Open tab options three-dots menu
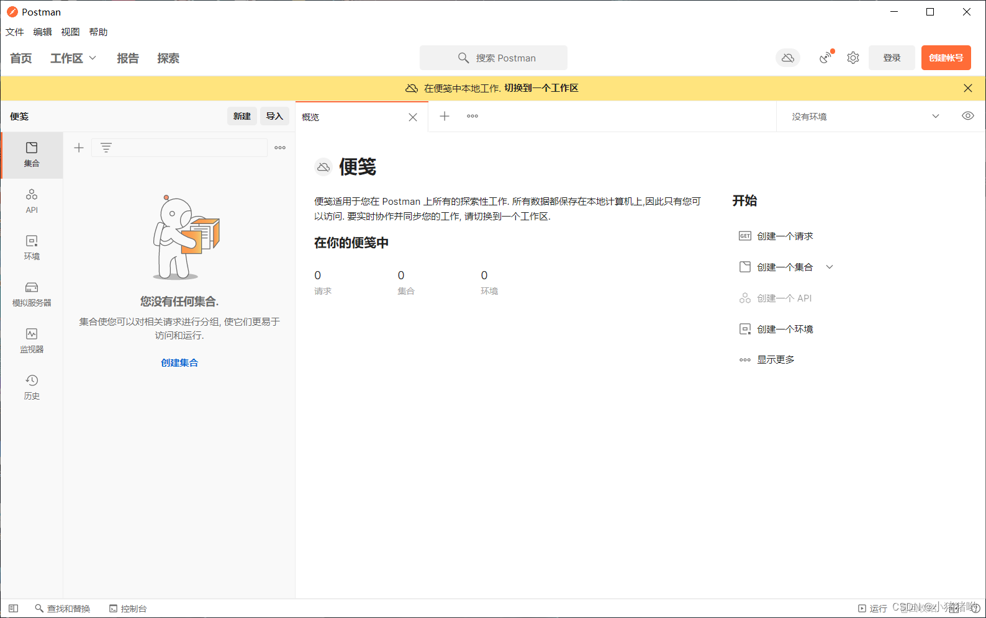 click(473, 116)
